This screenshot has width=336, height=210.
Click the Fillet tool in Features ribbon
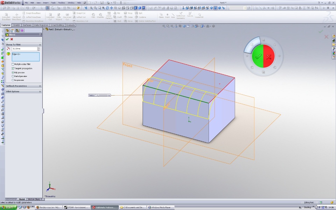(93, 16)
